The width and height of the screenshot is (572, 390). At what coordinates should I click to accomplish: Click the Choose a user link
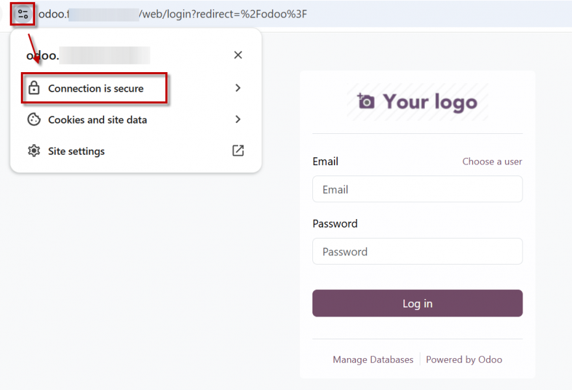coord(492,161)
